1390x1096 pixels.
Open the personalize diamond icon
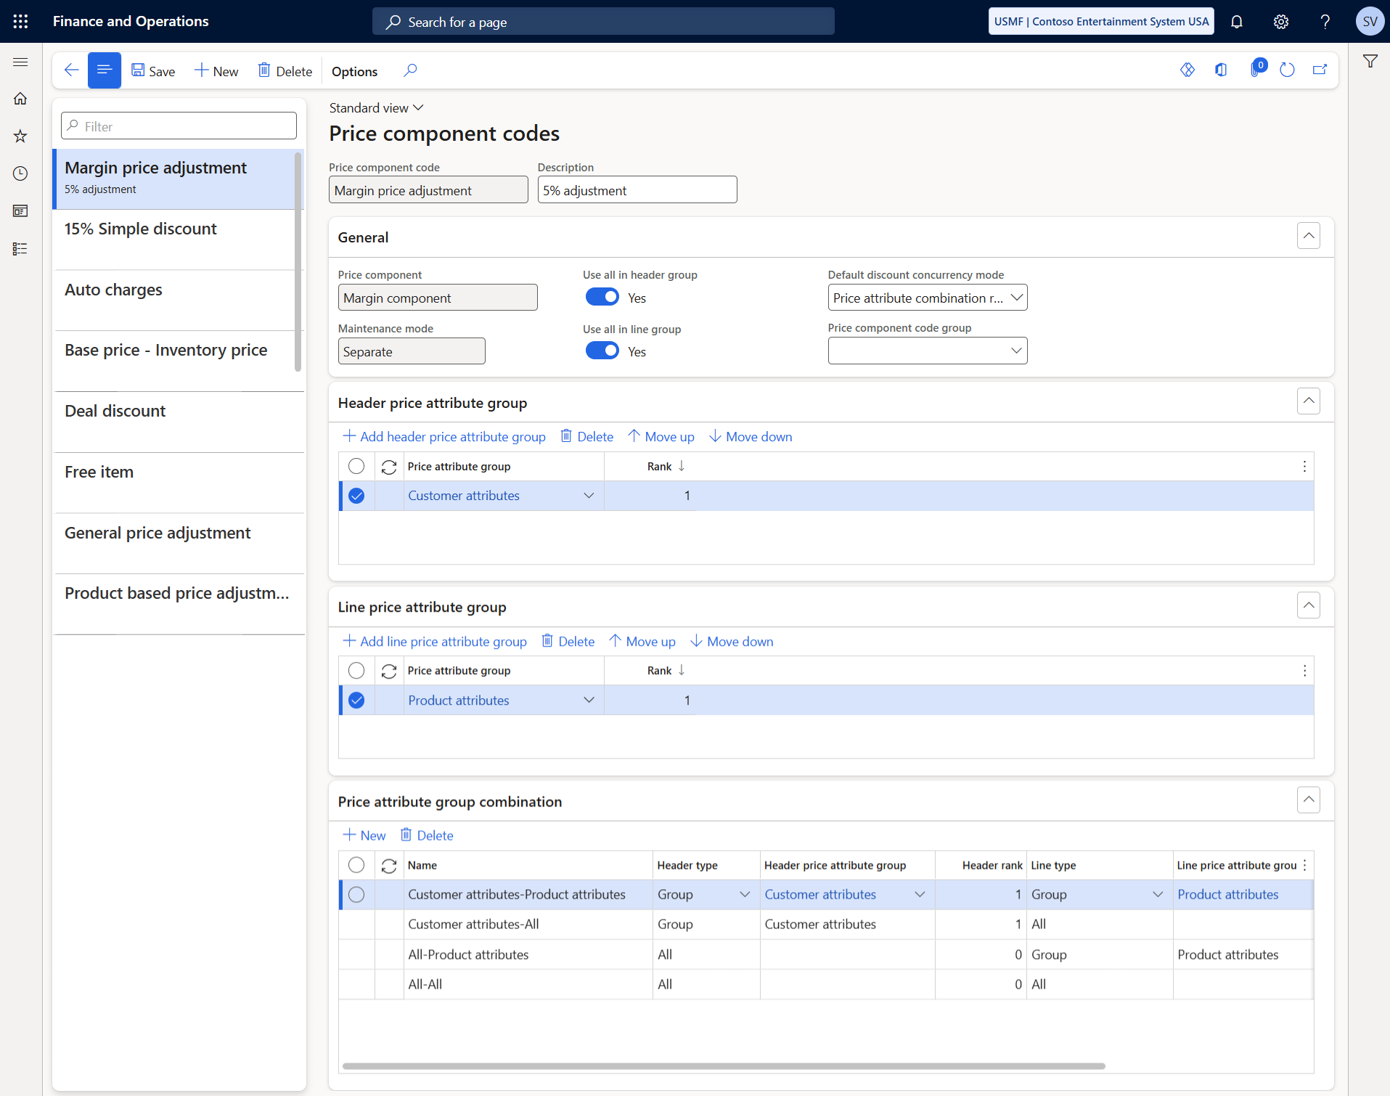pos(1187,70)
